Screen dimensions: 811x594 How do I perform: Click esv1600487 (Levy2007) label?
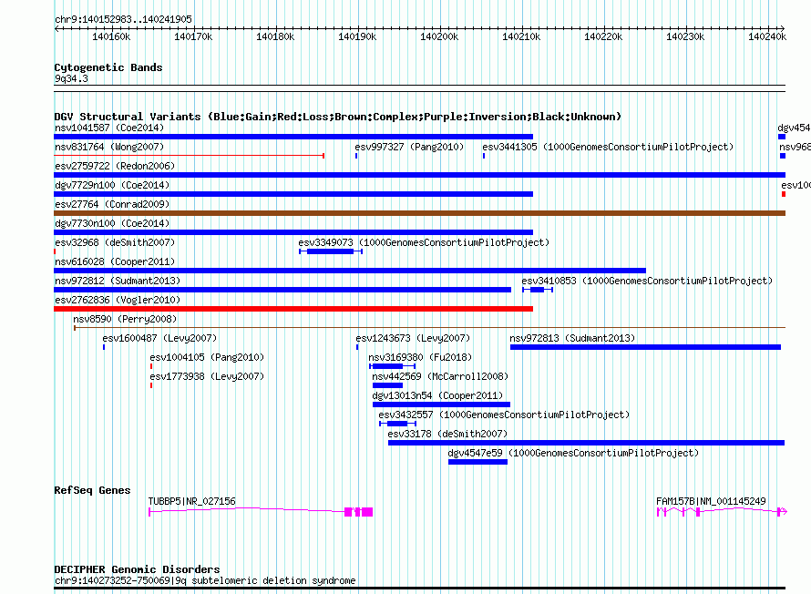[159, 338]
